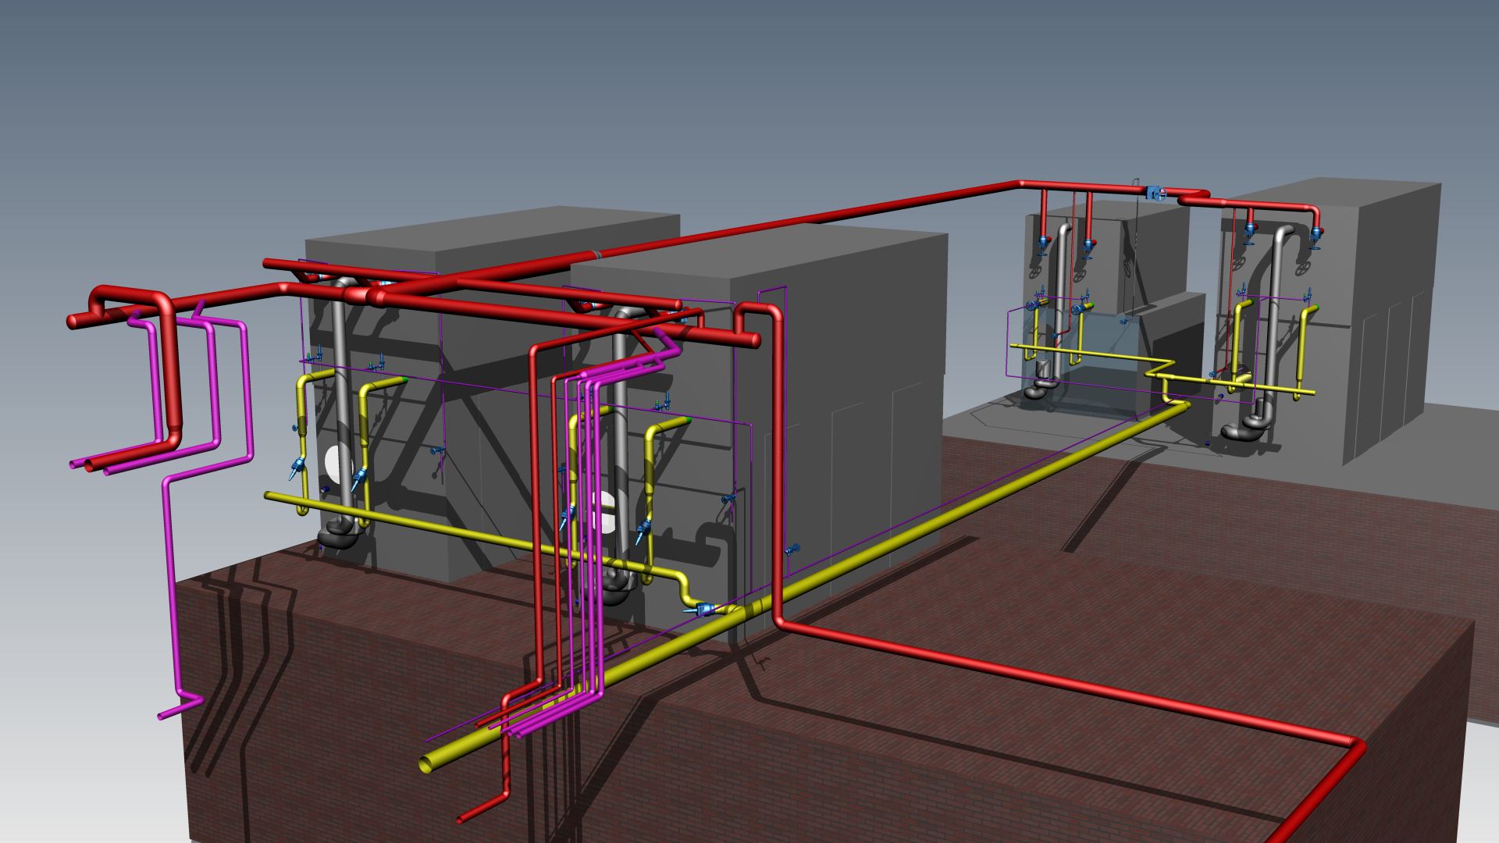Click the blue valve on yellow pipe near roof edge
The image size is (1499, 843).
pyautogui.click(x=703, y=610)
